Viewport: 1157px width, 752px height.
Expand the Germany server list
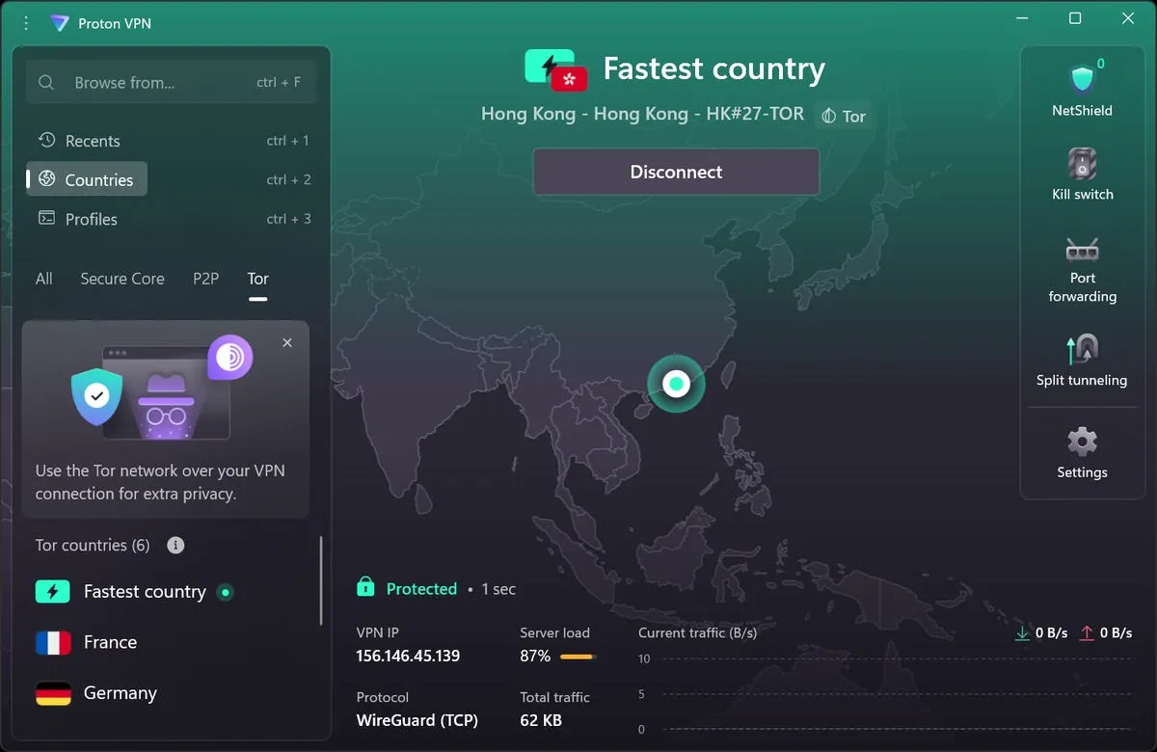(119, 693)
